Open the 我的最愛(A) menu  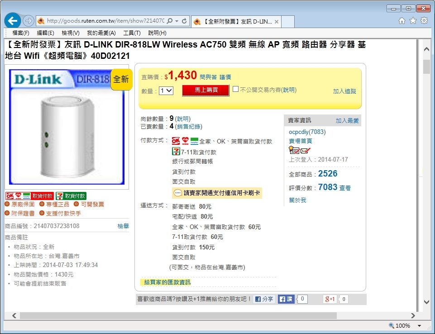[101, 33]
